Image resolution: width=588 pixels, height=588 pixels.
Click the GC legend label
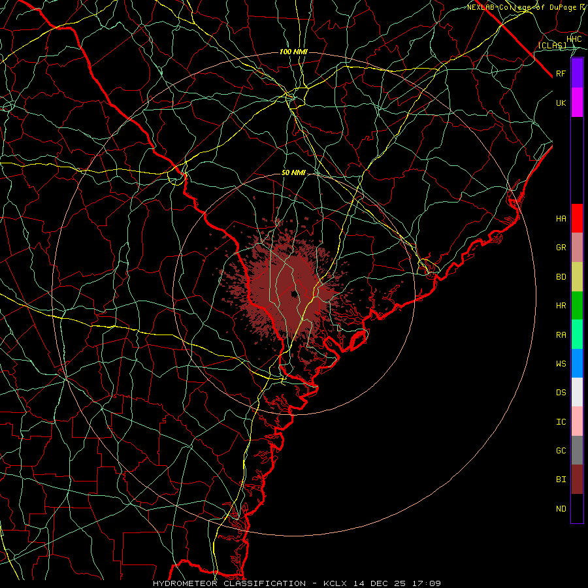coord(561,451)
